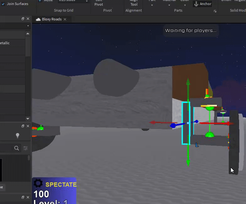This screenshot has height=204, width=246.
Task: Close the middle left panel
Action: [x=28, y=126]
